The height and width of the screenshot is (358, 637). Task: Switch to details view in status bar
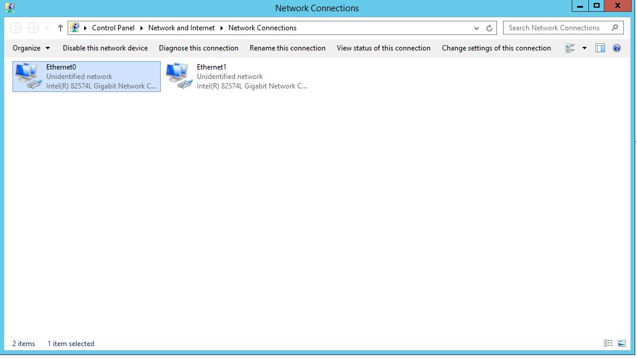(608, 343)
